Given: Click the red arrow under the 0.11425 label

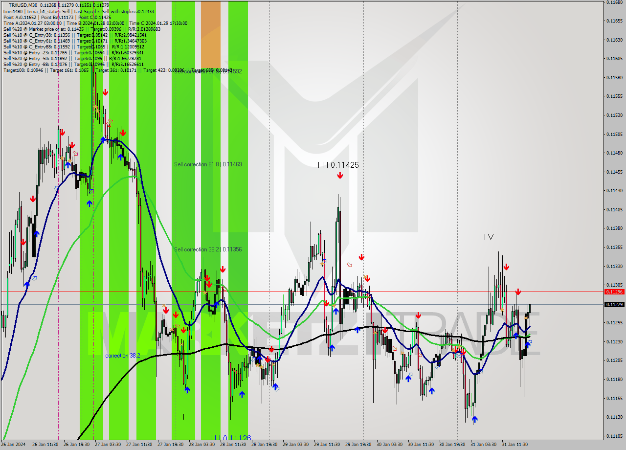Looking at the screenshot, I should (340, 176).
